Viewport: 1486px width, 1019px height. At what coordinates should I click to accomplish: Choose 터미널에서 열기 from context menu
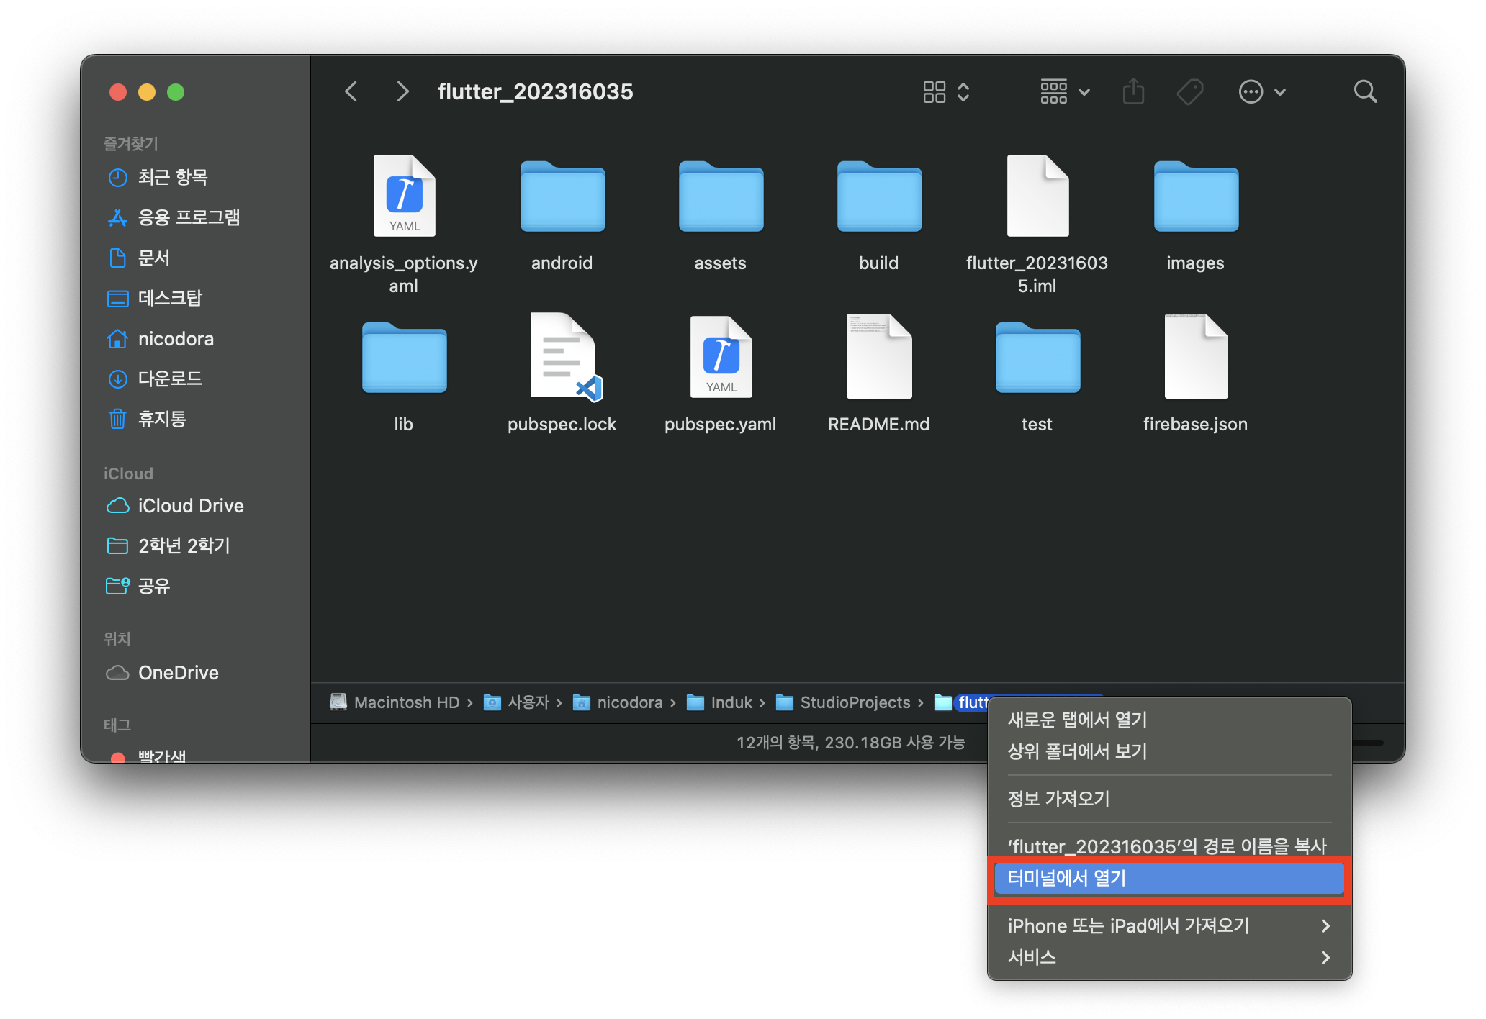(x=1168, y=878)
